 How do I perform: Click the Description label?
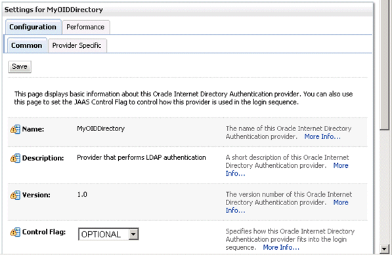43,158
